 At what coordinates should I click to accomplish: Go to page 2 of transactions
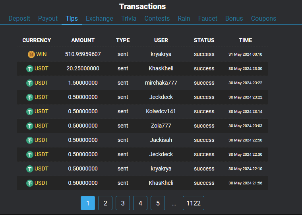click(x=105, y=203)
